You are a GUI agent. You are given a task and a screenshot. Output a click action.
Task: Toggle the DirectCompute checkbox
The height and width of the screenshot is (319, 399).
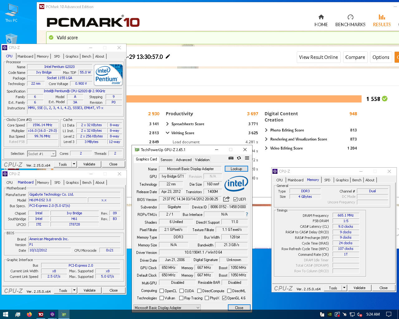coord(199,291)
